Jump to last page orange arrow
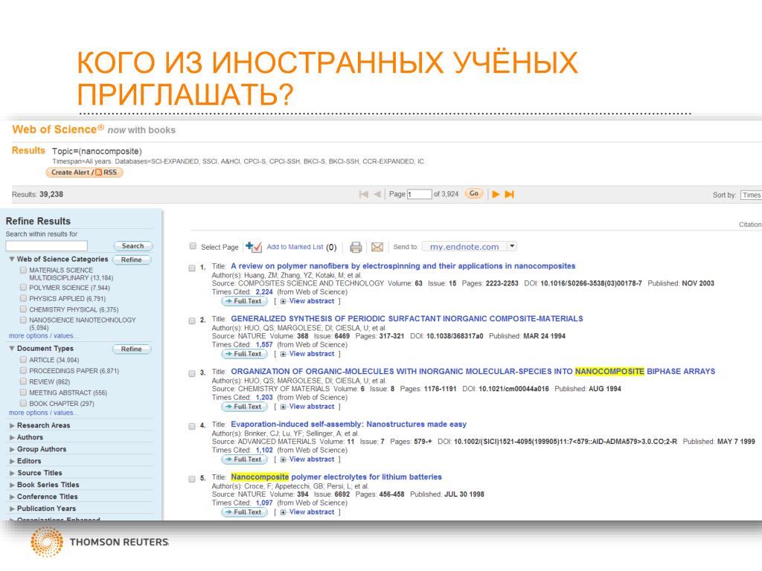 tap(509, 194)
